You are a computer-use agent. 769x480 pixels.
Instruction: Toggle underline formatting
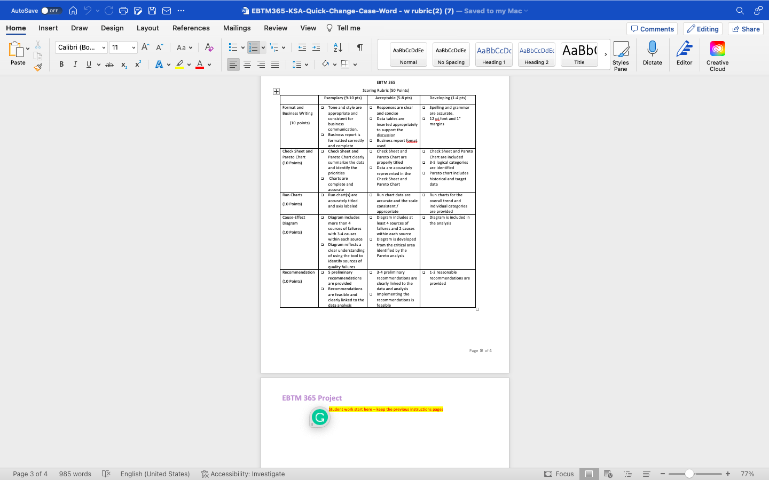(89, 65)
